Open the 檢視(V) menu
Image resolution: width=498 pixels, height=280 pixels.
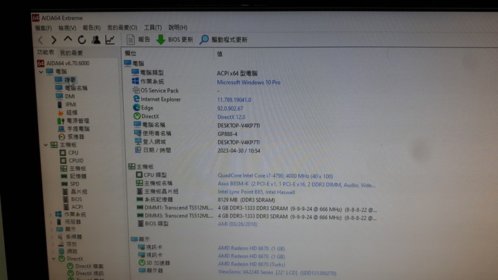pyautogui.click(x=67, y=28)
